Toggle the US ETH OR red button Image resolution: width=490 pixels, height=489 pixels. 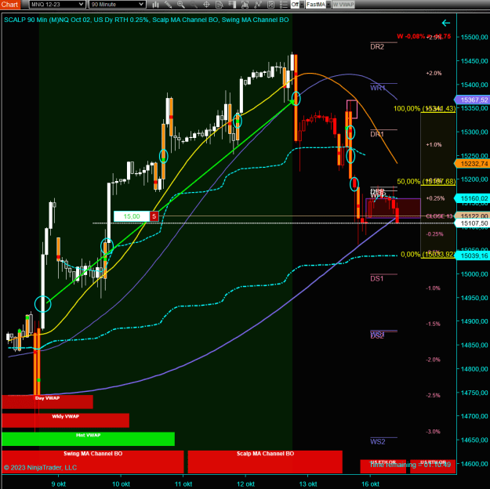point(383,465)
